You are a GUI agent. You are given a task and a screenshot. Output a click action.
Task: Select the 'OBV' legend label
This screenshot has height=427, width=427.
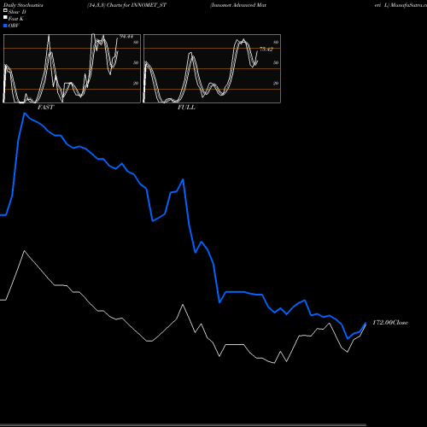[x=14, y=26]
